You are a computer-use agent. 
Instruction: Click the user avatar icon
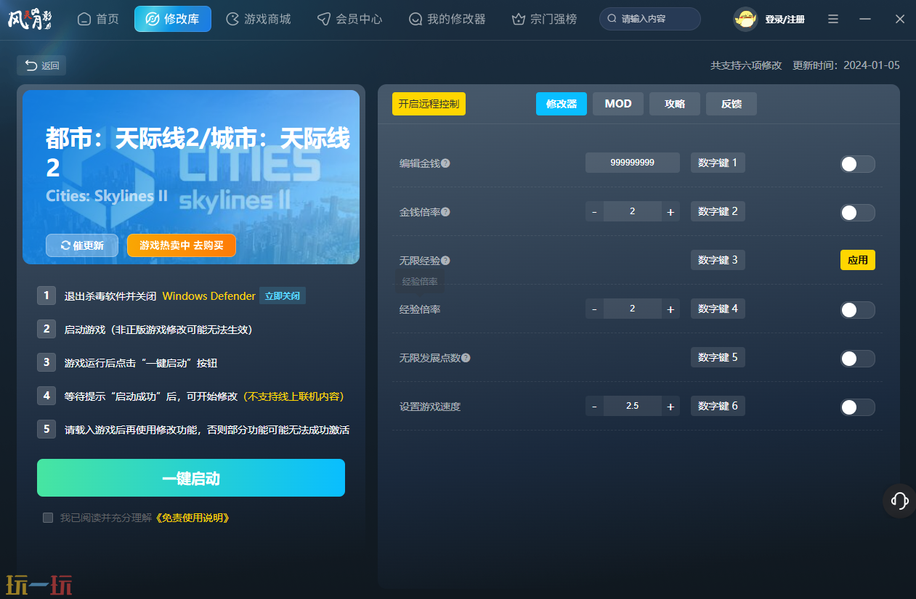coord(745,19)
